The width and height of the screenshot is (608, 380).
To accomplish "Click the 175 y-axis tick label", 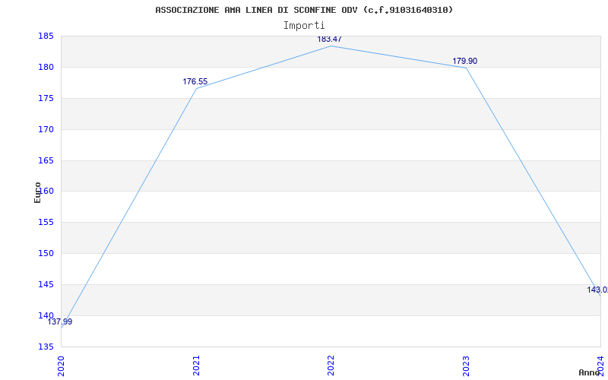I will [x=46, y=99].
